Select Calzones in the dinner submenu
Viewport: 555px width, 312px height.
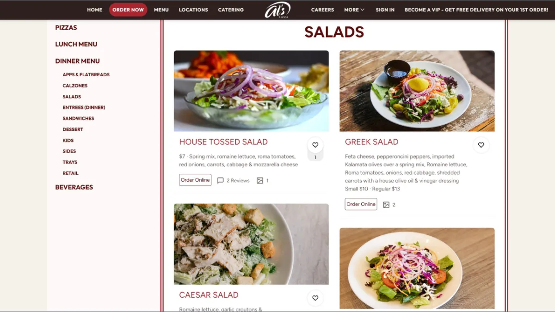(75, 86)
